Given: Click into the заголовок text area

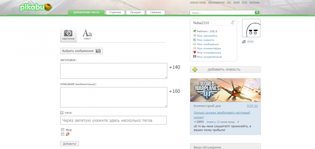Looking at the screenshot, I should 114,71.
